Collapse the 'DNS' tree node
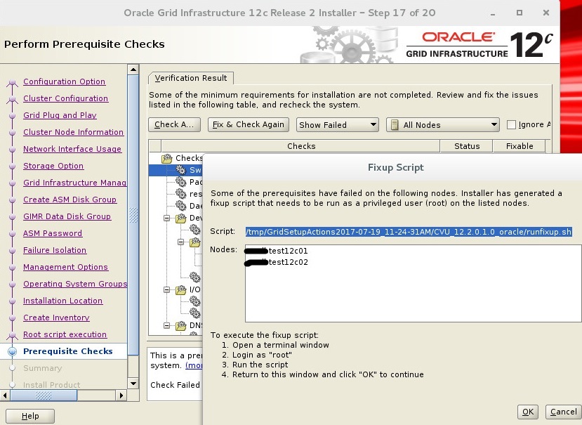The image size is (582, 425). (166, 326)
